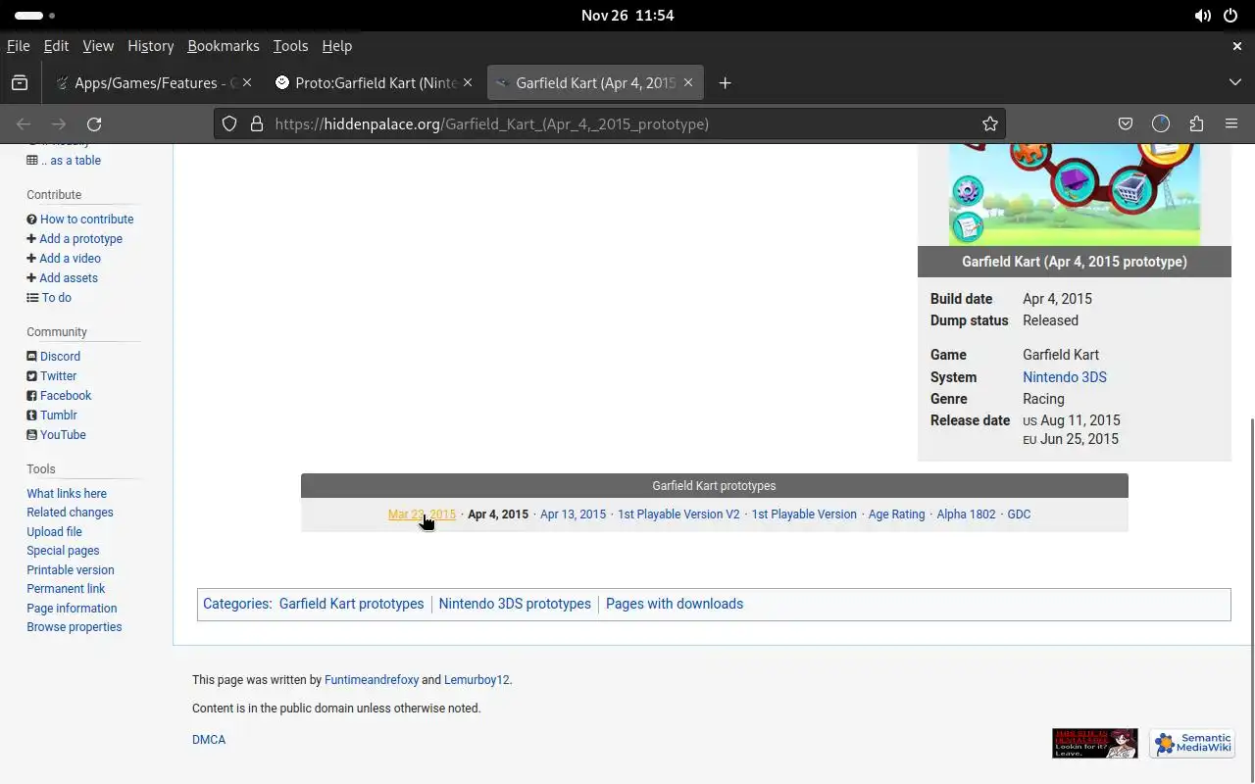Viewport: 1255px width, 784px height.
Task: Close the Proto:Garfield Kart tab
Action: tap(468, 83)
